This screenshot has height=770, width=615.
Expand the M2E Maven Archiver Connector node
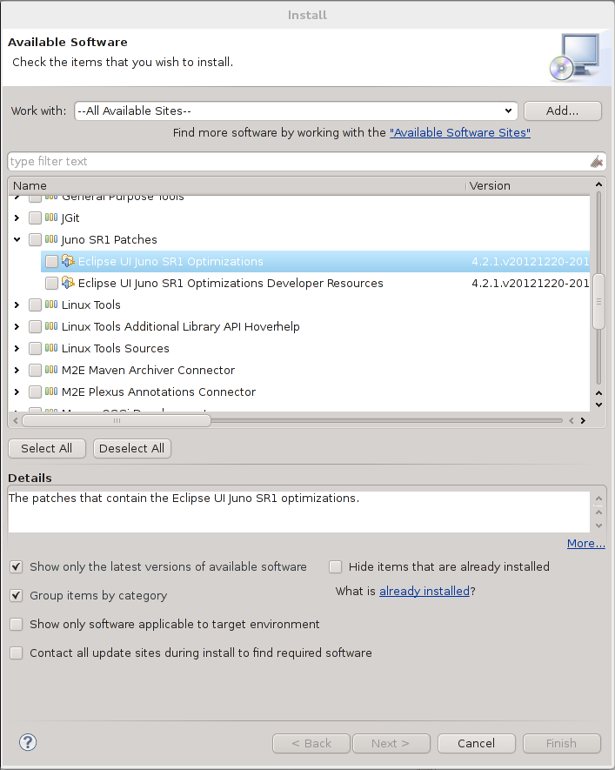(17, 371)
